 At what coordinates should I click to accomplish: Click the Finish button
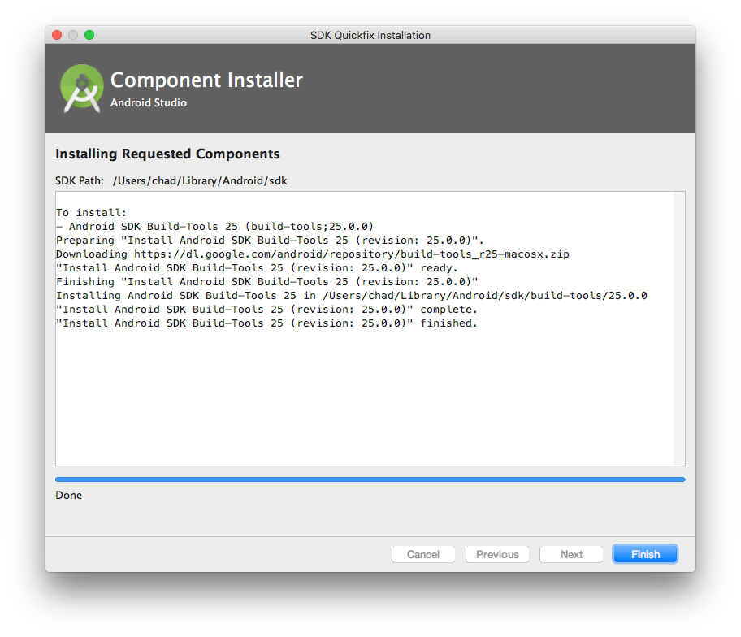[x=645, y=554]
